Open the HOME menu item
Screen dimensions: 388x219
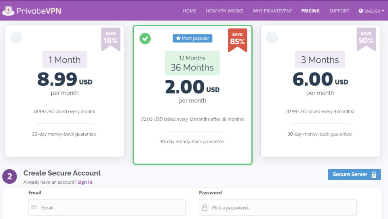tap(189, 11)
